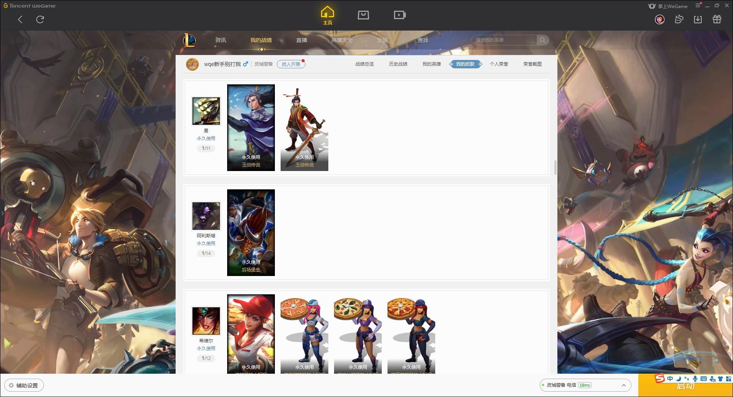Viewport: 733px width, 397px height.
Task: Open the 英雄大全 tab
Action: pyautogui.click(x=342, y=40)
